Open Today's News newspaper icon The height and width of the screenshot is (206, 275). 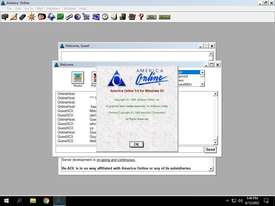coord(69,17)
